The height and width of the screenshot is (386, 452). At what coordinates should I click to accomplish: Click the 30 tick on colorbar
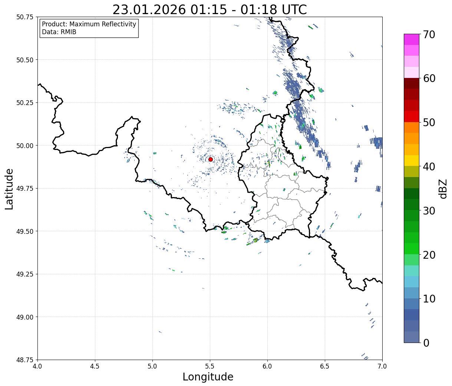point(429,210)
